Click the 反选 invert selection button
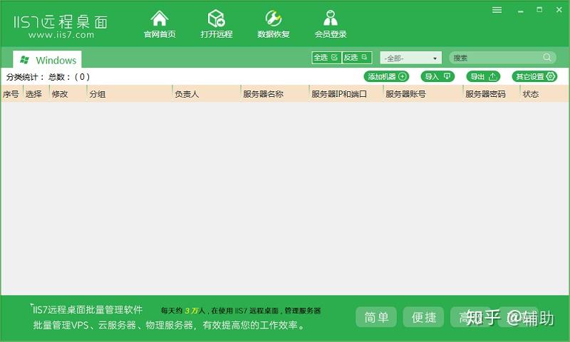 tap(357, 58)
